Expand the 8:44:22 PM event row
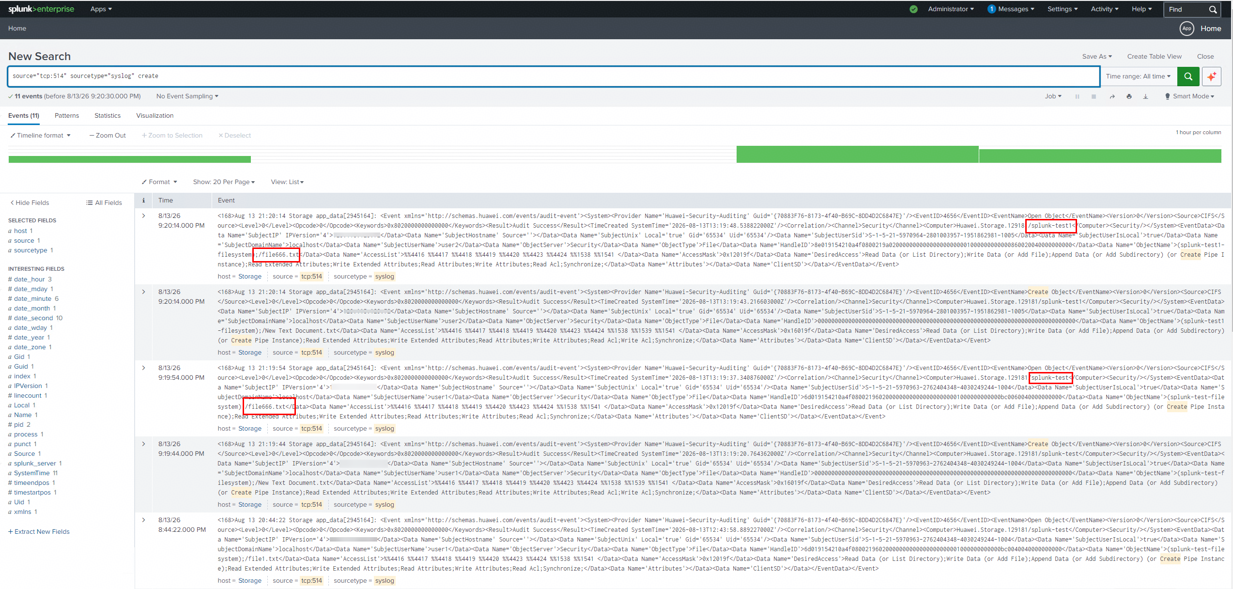The image size is (1233, 589). pos(143,520)
